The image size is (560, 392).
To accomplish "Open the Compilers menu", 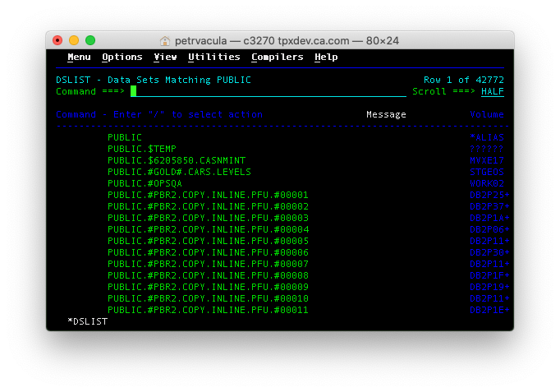I will coord(278,58).
